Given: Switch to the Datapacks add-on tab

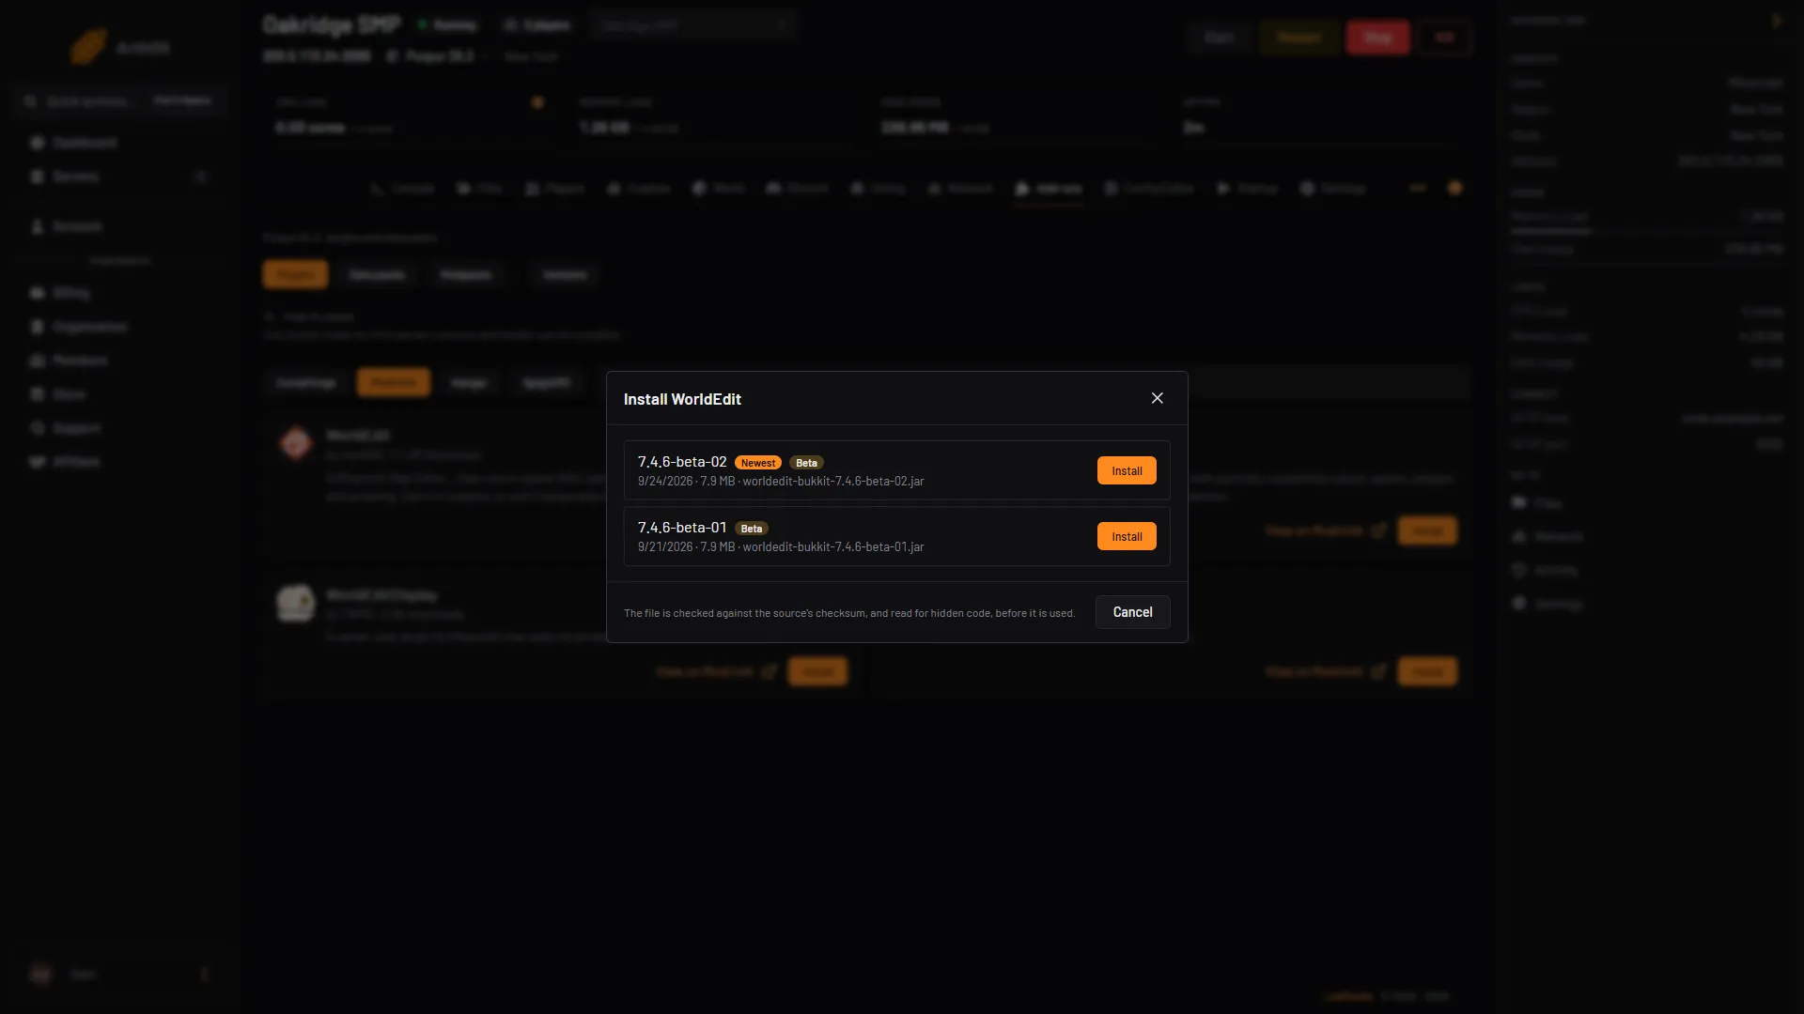Looking at the screenshot, I should 377,275.
